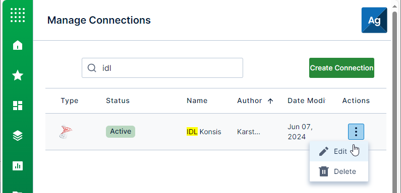Click the search magnifier icon
401x193 pixels.
coord(92,68)
